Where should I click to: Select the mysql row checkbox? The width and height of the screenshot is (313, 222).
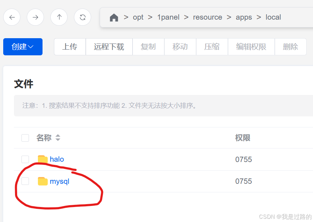[25, 181]
